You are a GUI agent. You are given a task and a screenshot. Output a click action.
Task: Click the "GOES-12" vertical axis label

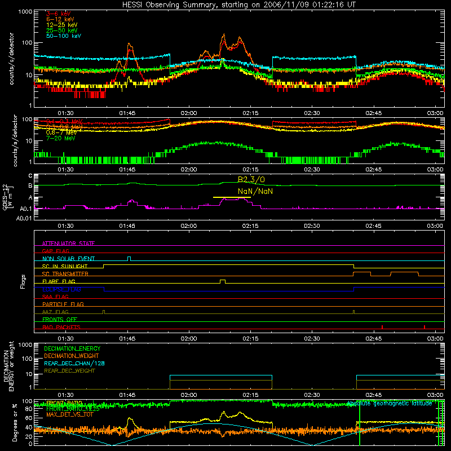pyautogui.click(x=5, y=197)
